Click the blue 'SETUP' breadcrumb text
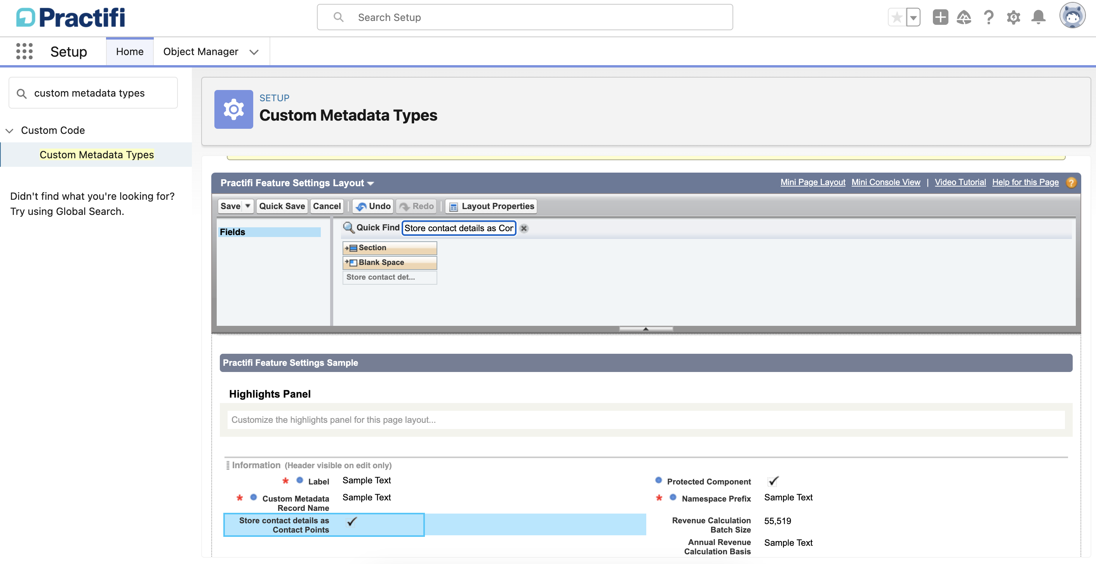This screenshot has width=1096, height=564. (275, 98)
